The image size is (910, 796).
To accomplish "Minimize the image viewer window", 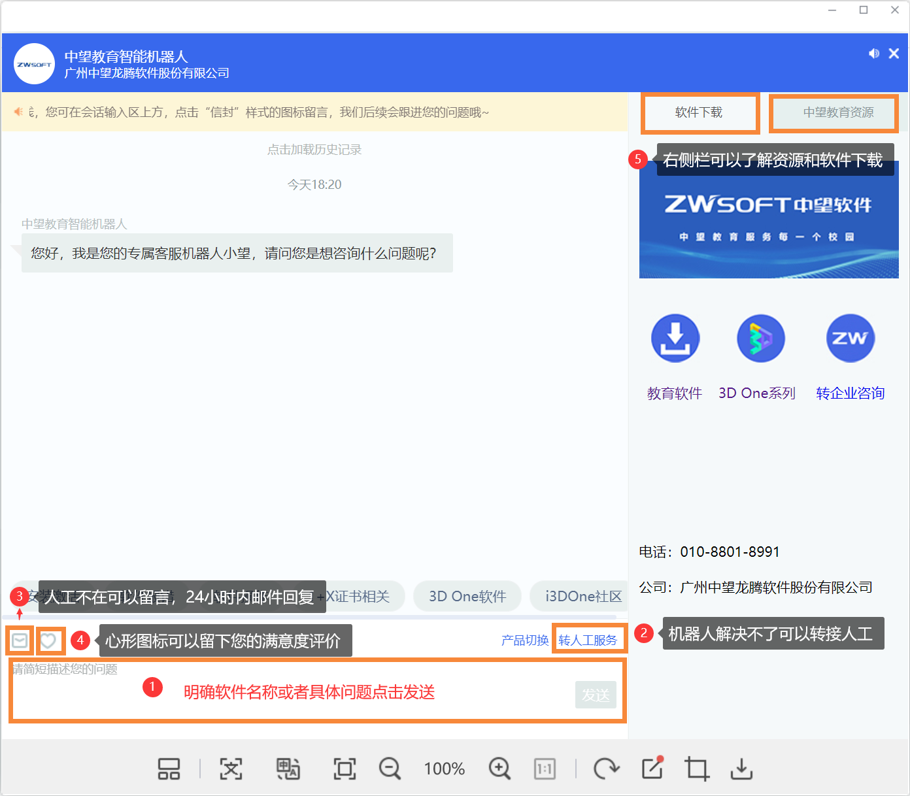I will point(832,10).
